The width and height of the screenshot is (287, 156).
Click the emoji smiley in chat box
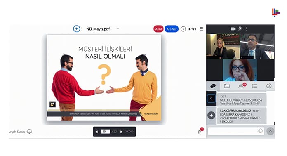pyautogui.click(x=260, y=131)
